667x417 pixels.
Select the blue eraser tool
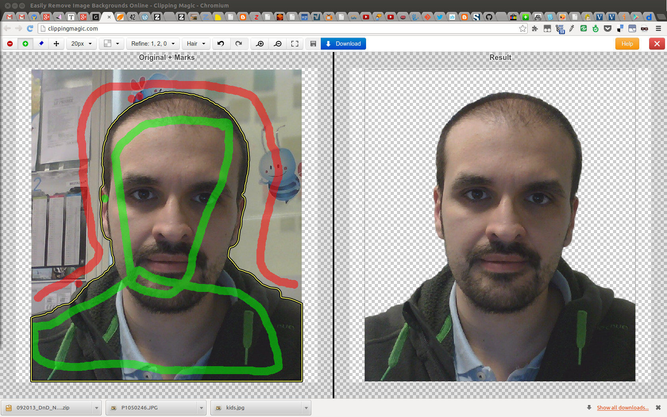(41, 44)
